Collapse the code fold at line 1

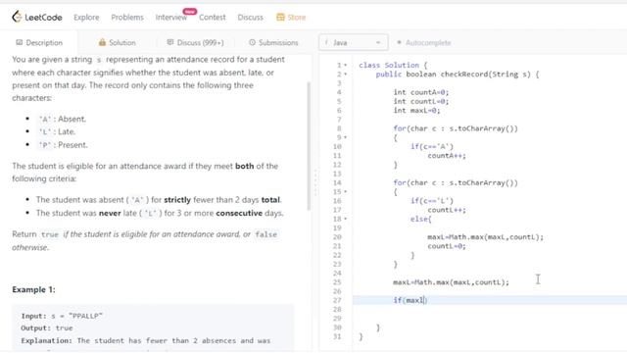[x=346, y=66]
